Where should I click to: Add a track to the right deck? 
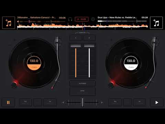[x=156, y=23]
